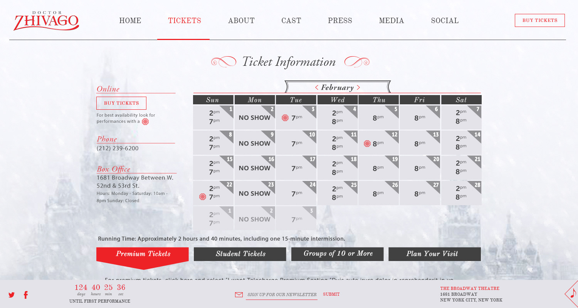Select the 8pm show on Thursday February 5

378,118
